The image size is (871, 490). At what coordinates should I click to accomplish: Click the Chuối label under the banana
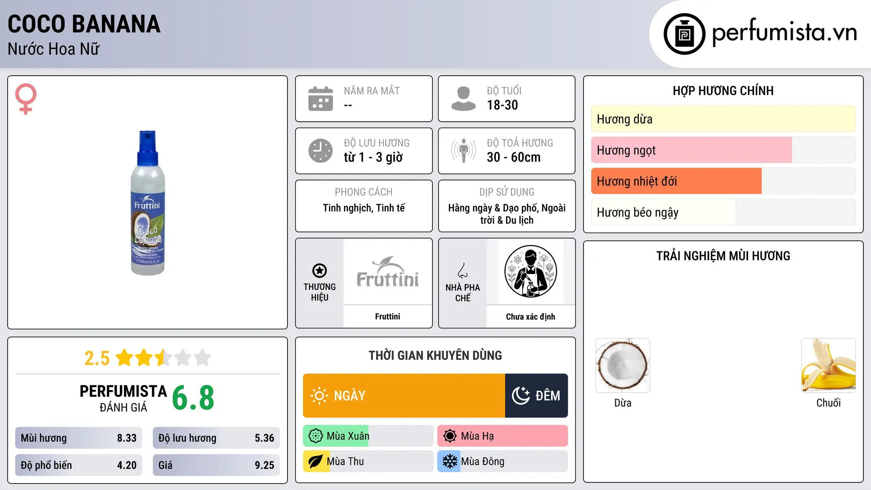(828, 403)
